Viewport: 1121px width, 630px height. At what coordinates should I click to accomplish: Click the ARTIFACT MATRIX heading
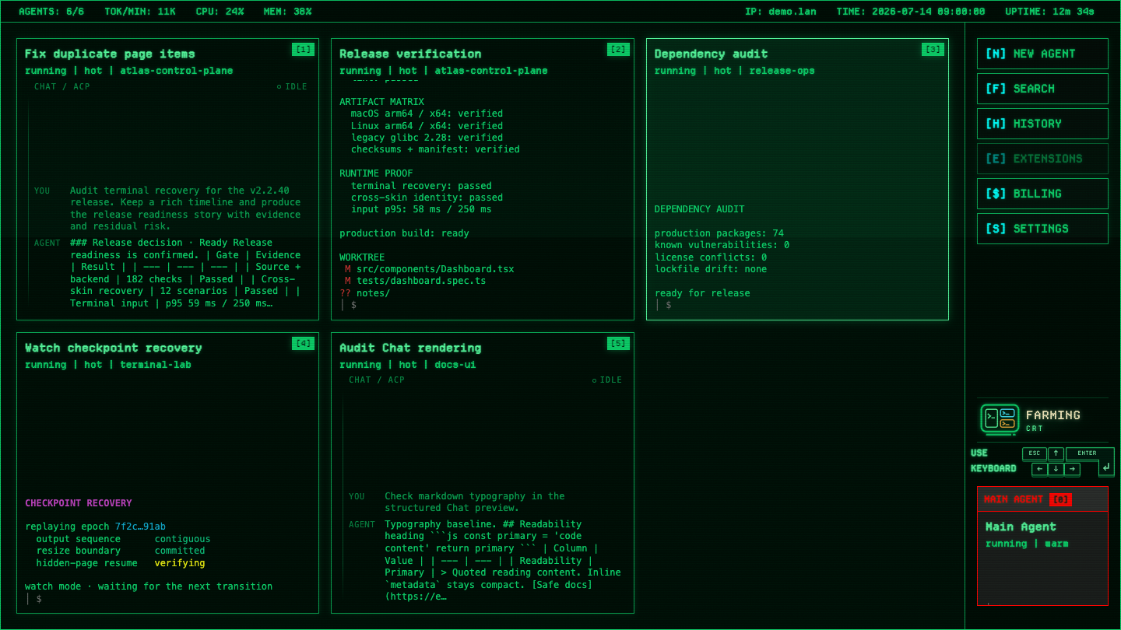coord(382,102)
